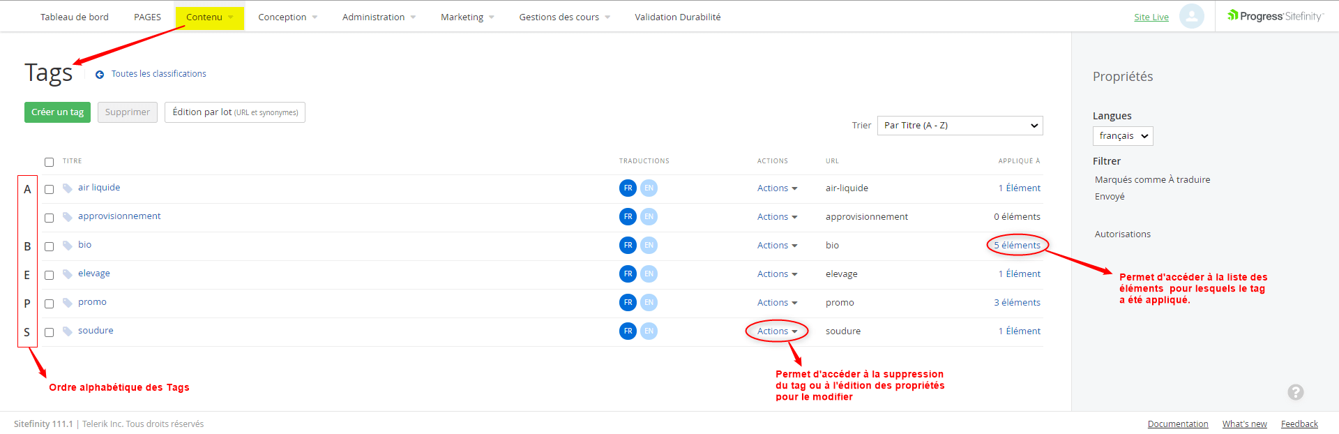Tick the checkbox beside soudure tag

(x=50, y=332)
